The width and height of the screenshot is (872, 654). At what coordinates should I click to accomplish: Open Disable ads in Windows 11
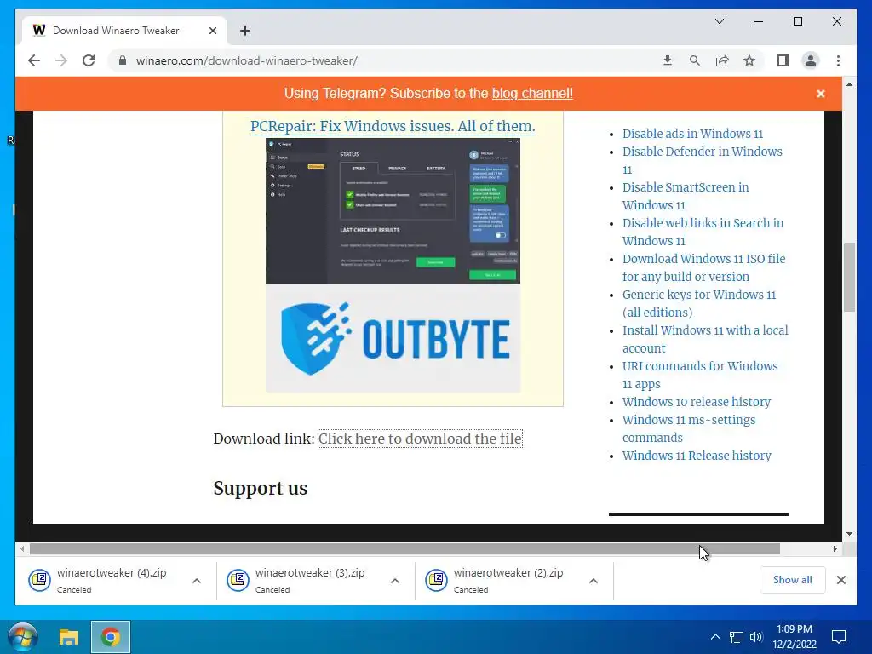click(692, 134)
